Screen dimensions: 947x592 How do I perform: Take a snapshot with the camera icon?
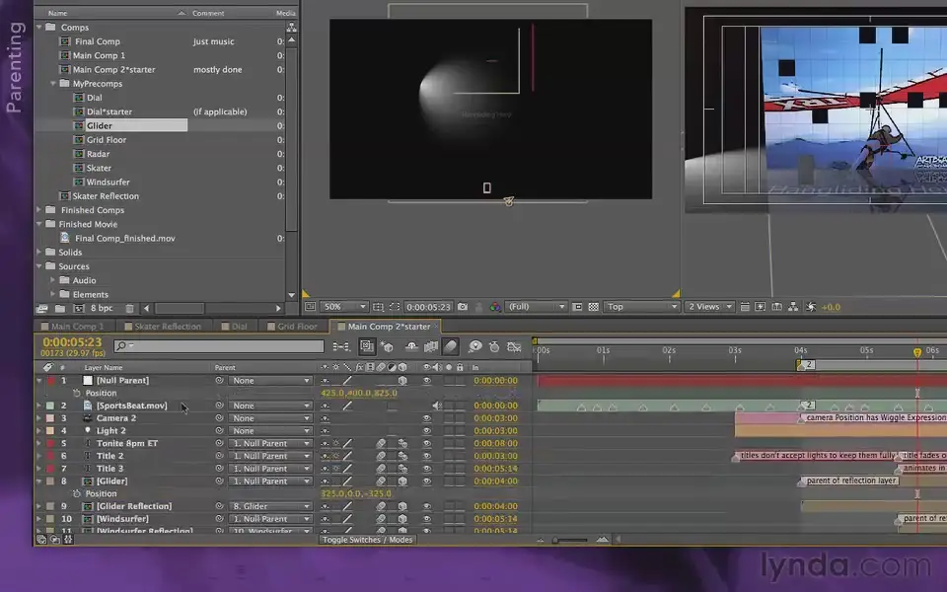tap(462, 306)
